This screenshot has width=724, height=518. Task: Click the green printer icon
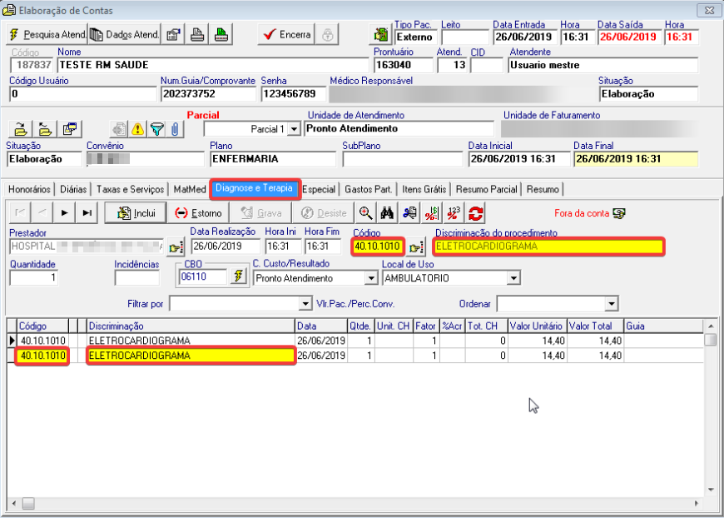221,35
